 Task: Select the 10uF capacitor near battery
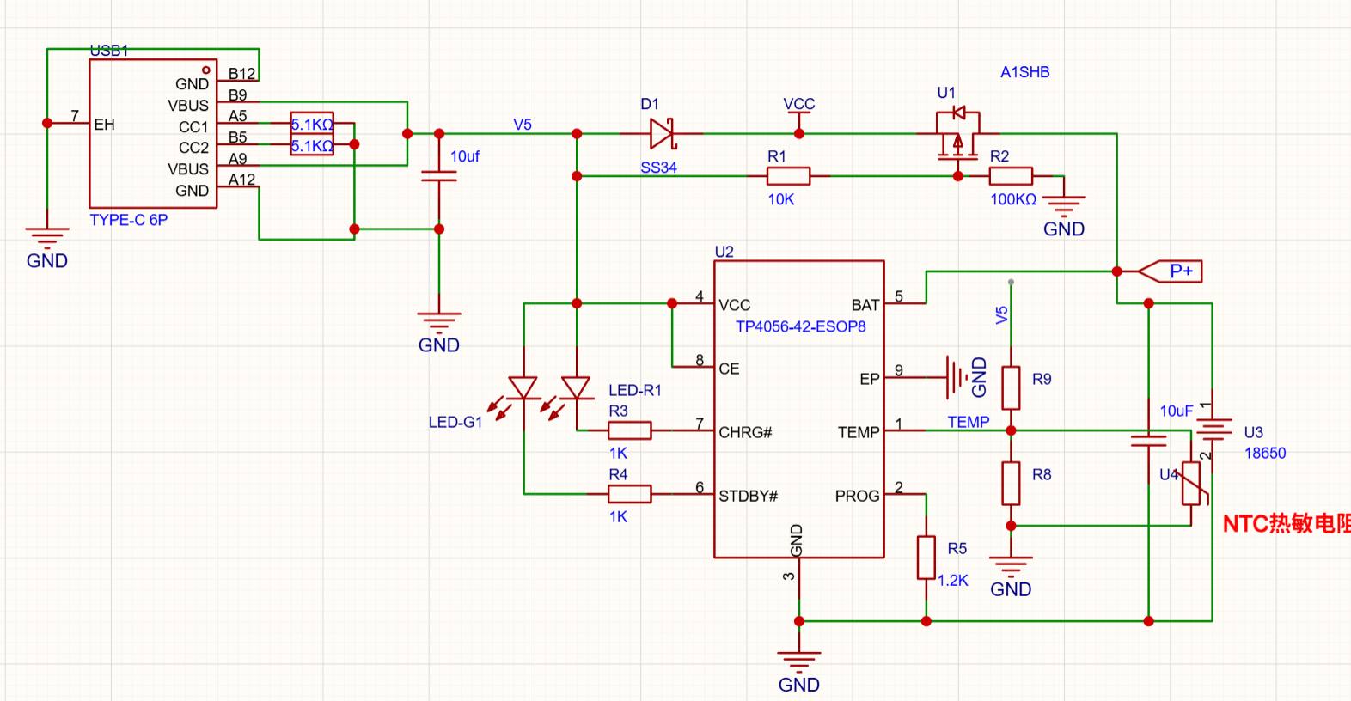tap(1149, 441)
